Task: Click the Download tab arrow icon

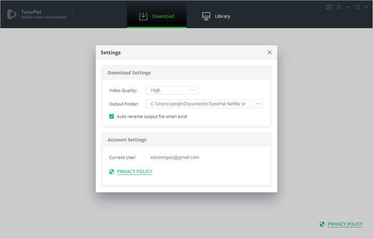Action: (143, 16)
